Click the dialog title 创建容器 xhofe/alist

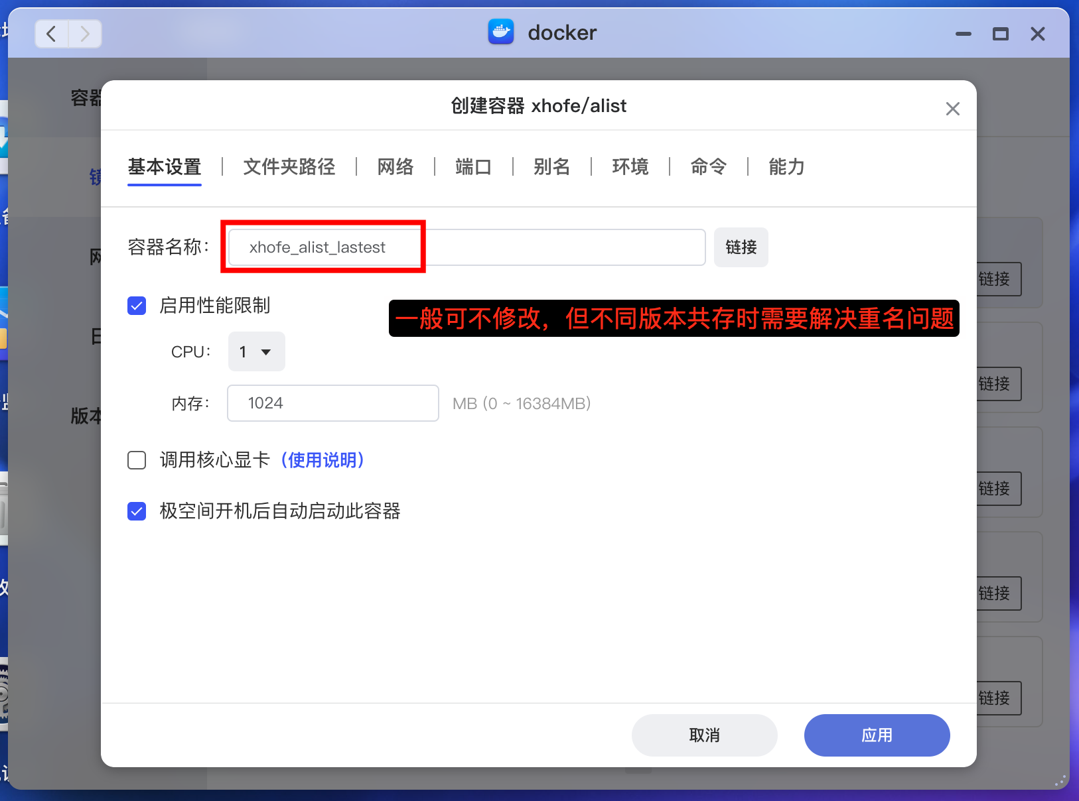pyautogui.click(x=539, y=106)
